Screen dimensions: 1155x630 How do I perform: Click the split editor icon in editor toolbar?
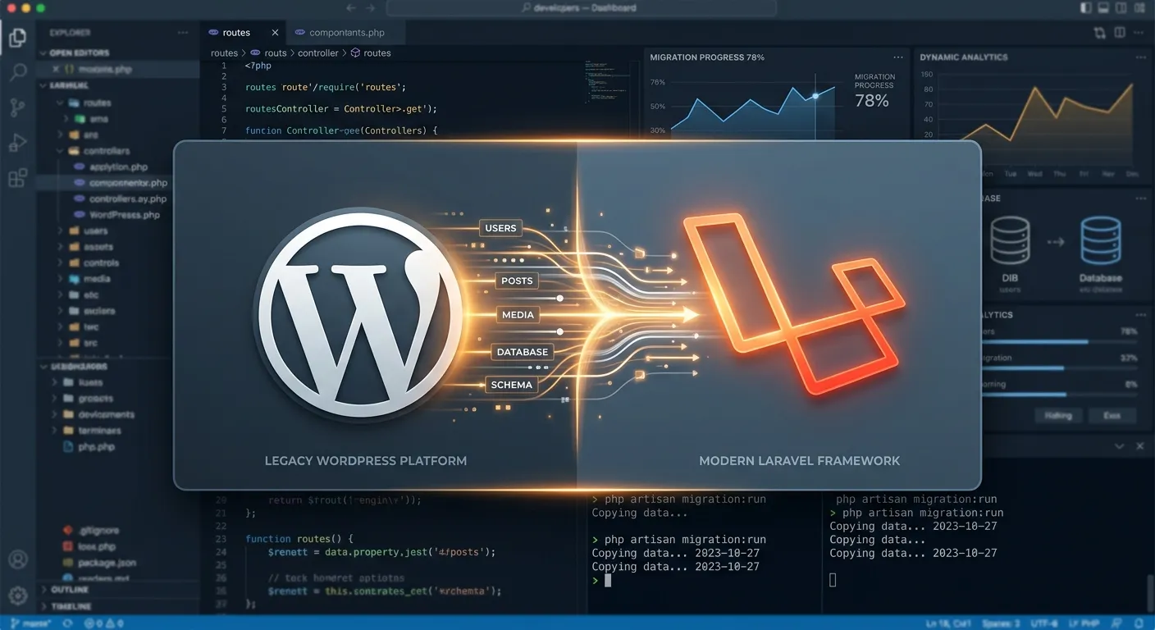(1121, 33)
